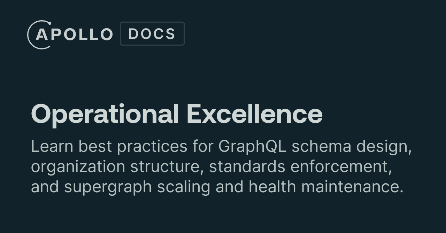446x233 pixels.
Task: Click the last line of the description
Action: coord(217,187)
